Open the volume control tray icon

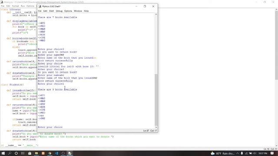coord(255,153)
